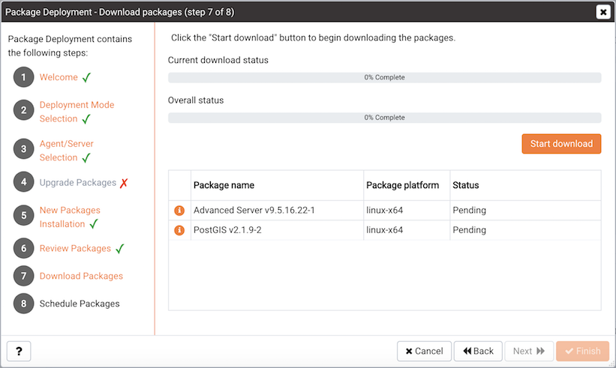616x368 pixels.
Task: Click the Finish button
Action: tap(582, 351)
